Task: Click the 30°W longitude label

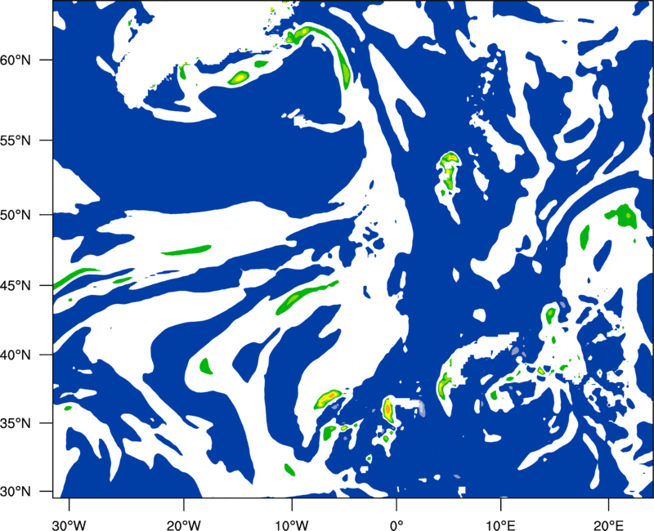Action: tap(69, 525)
